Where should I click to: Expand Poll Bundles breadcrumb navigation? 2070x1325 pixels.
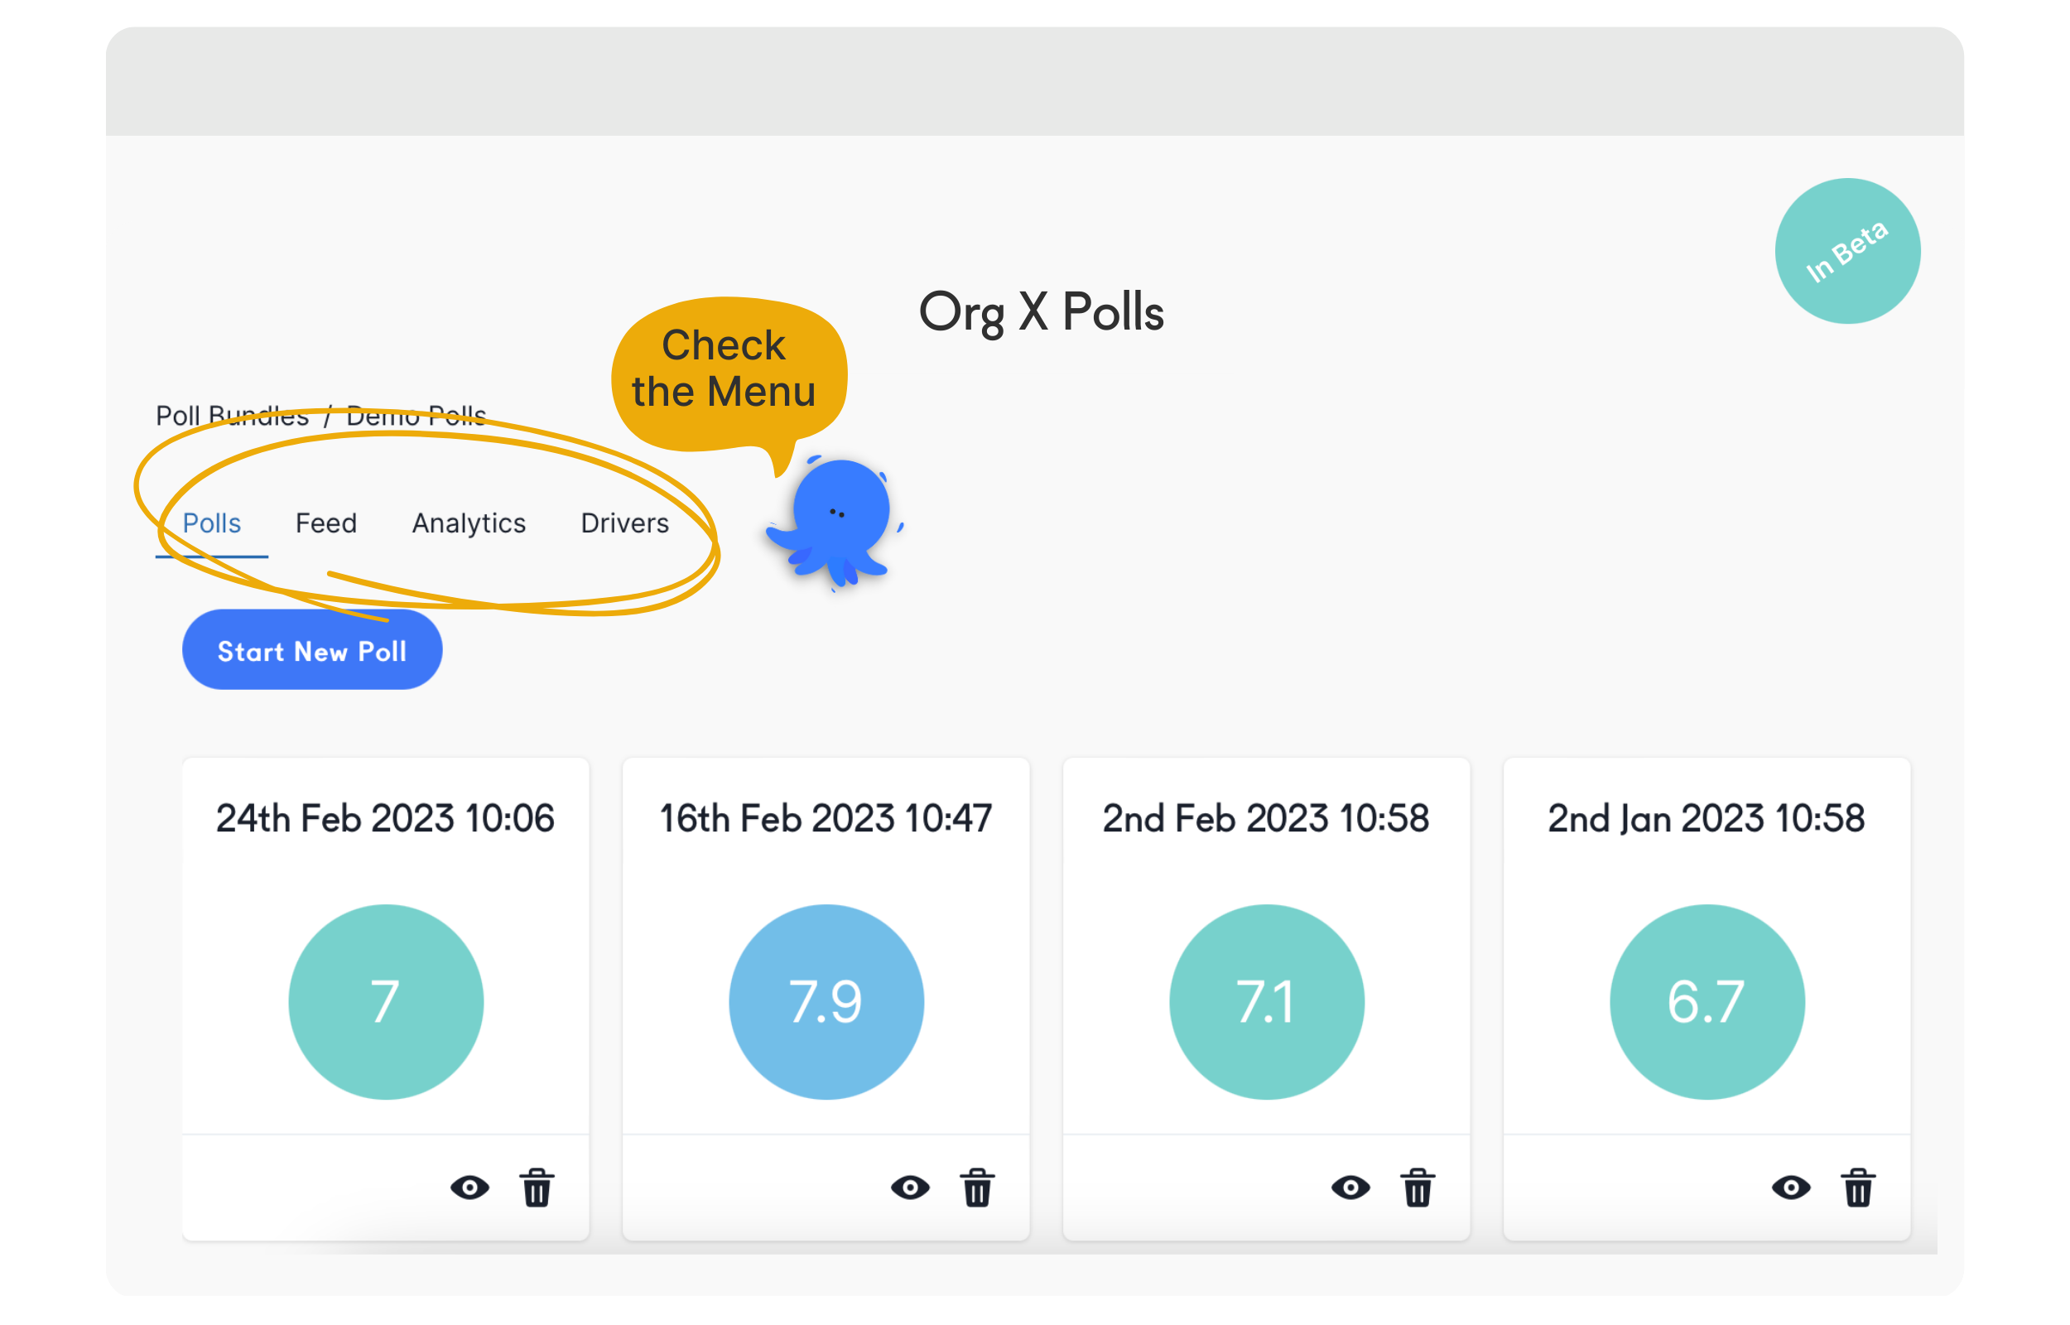click(233, 415)
